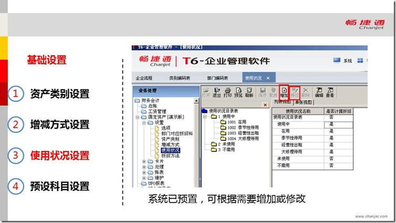
Task: Collapse the 固定资产[演示版] tree node
Action: coord(138,117)
